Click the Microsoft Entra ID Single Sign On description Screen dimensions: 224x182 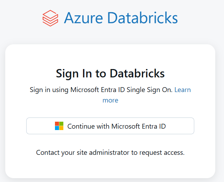[x=101, y=90]
